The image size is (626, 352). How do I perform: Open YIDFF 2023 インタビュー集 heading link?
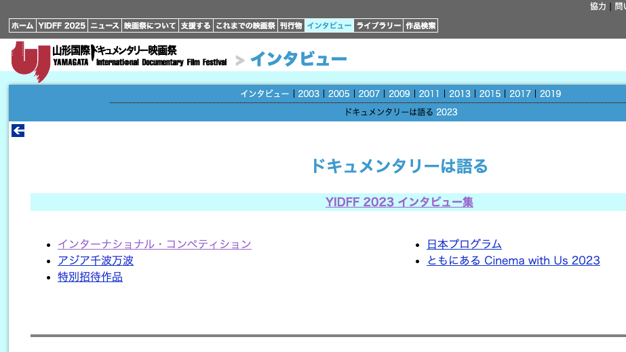click(x=399, y=202)
